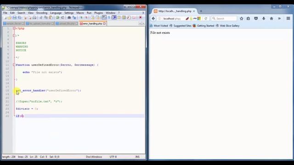Select the handling.php Firefox tab
This screenshot has height=165, width=294.
(x=175, y=11)
